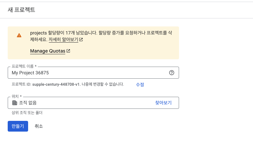Click the orange warning triangle icon
The width and height of the screenshot is (253, 150).
pyautogui.click(x=19, y=35)
